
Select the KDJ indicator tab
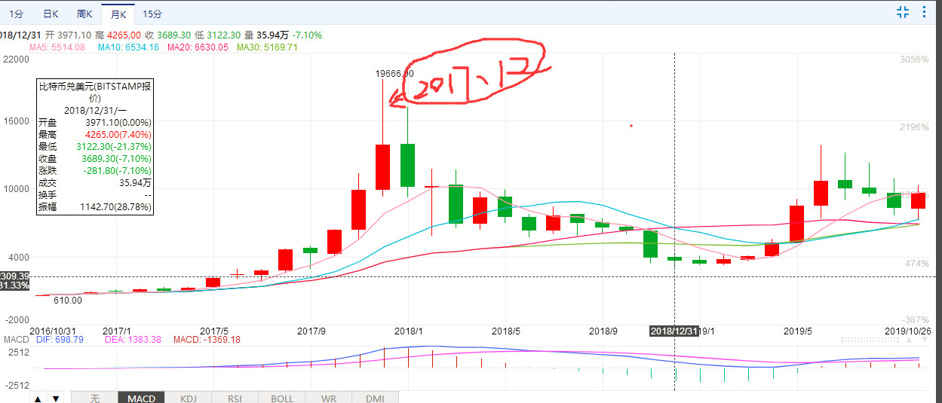188,398
